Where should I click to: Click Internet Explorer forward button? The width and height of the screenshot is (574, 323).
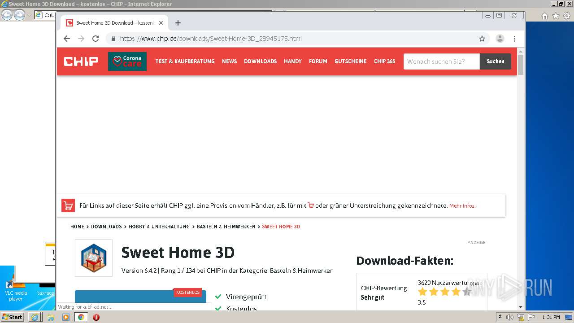(x=19, y=15)
